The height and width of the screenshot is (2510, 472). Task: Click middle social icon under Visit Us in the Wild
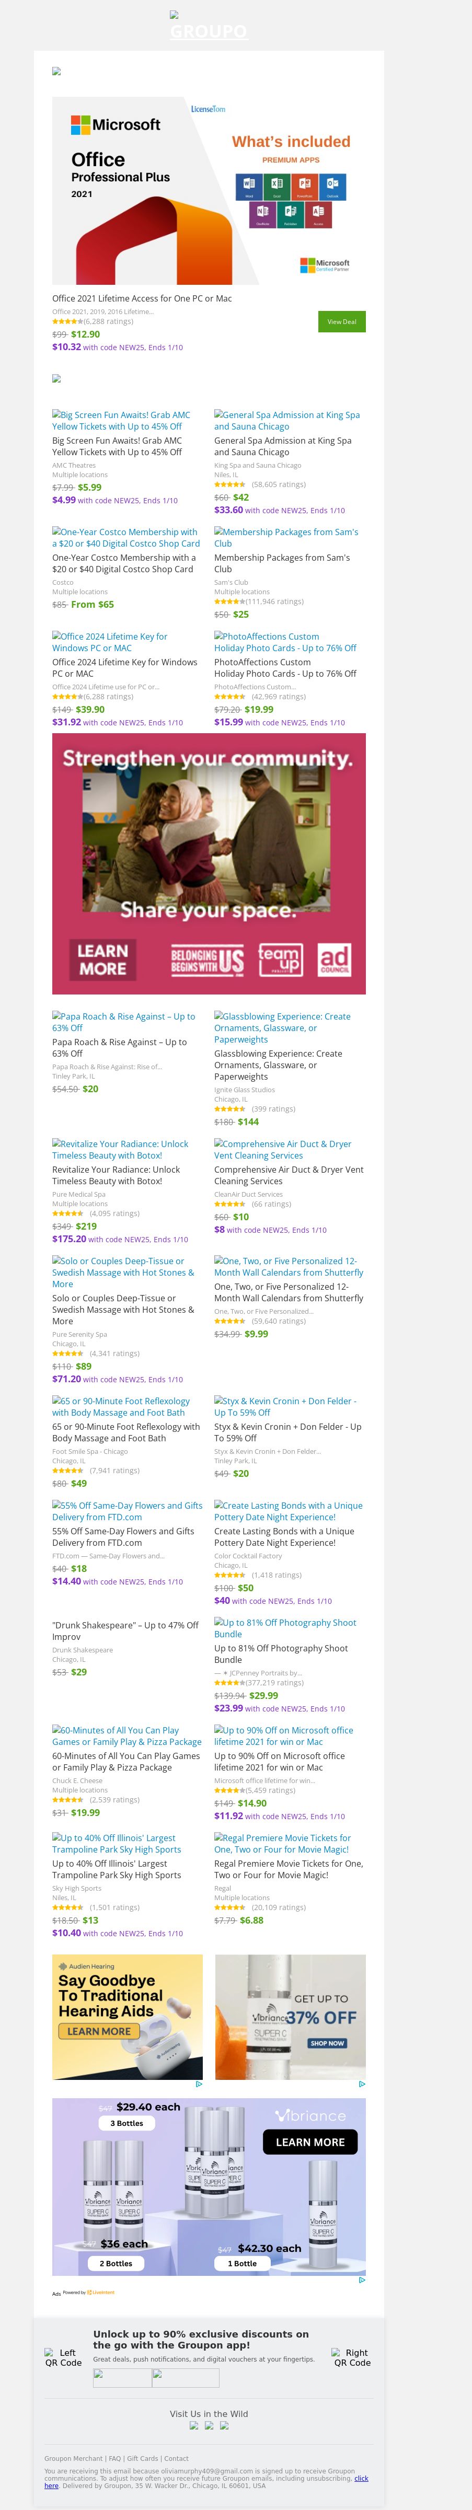pos(209,2425)
